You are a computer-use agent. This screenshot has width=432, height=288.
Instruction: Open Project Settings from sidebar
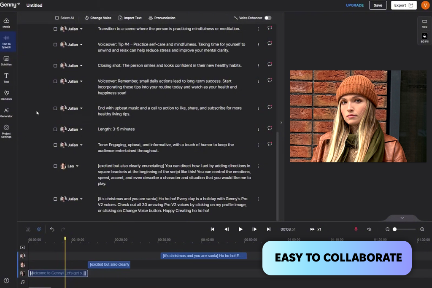click(x=6, y=131)
